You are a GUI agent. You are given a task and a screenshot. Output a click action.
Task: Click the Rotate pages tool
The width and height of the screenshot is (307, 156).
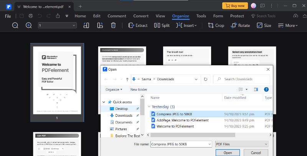[240, 25]
